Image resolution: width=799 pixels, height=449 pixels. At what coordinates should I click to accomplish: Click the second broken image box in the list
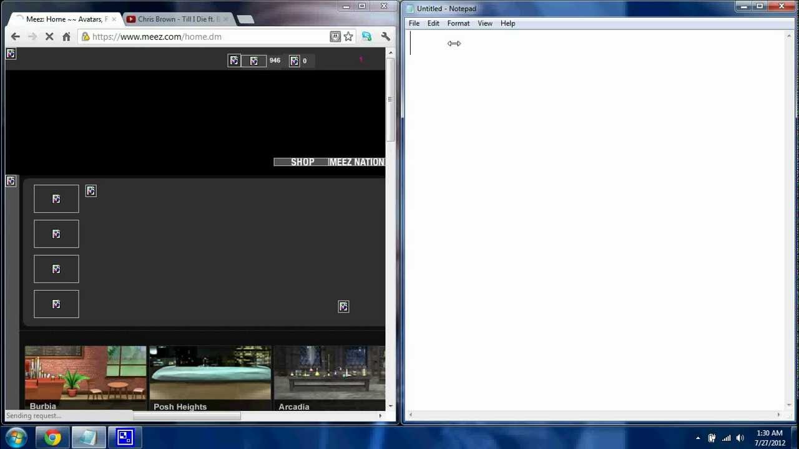coord(56,234)
